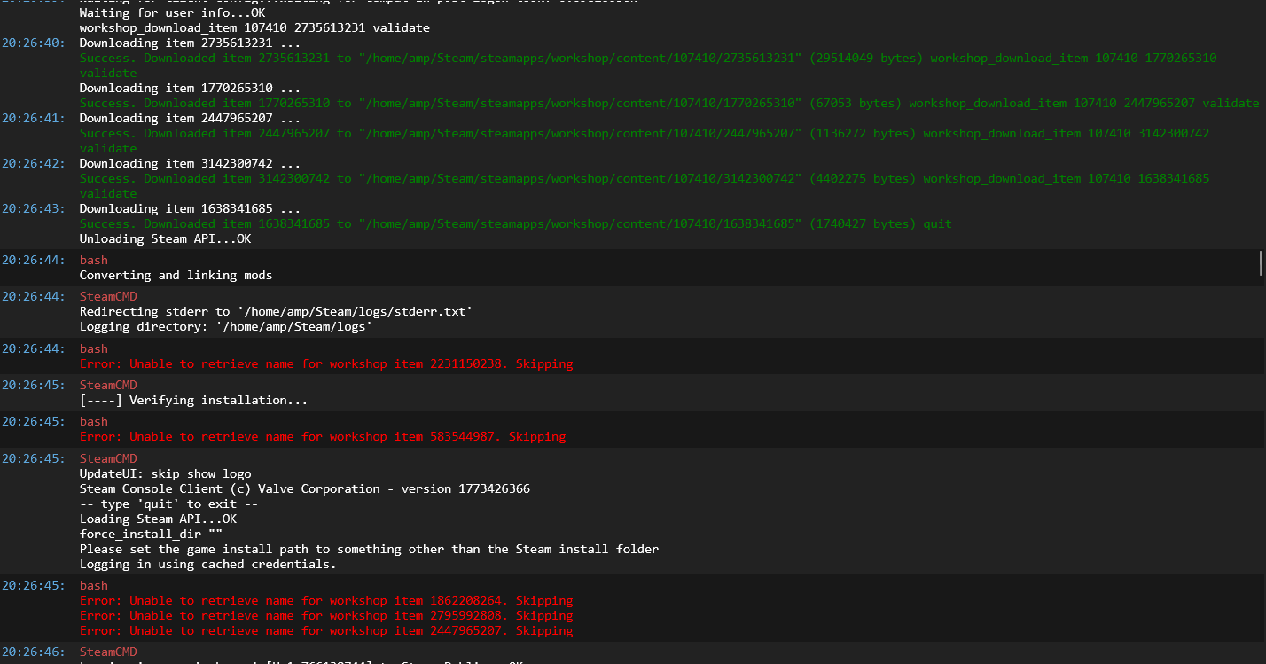
Task: Select the error line for workshop item 2231150238
Action: [325, 363]
